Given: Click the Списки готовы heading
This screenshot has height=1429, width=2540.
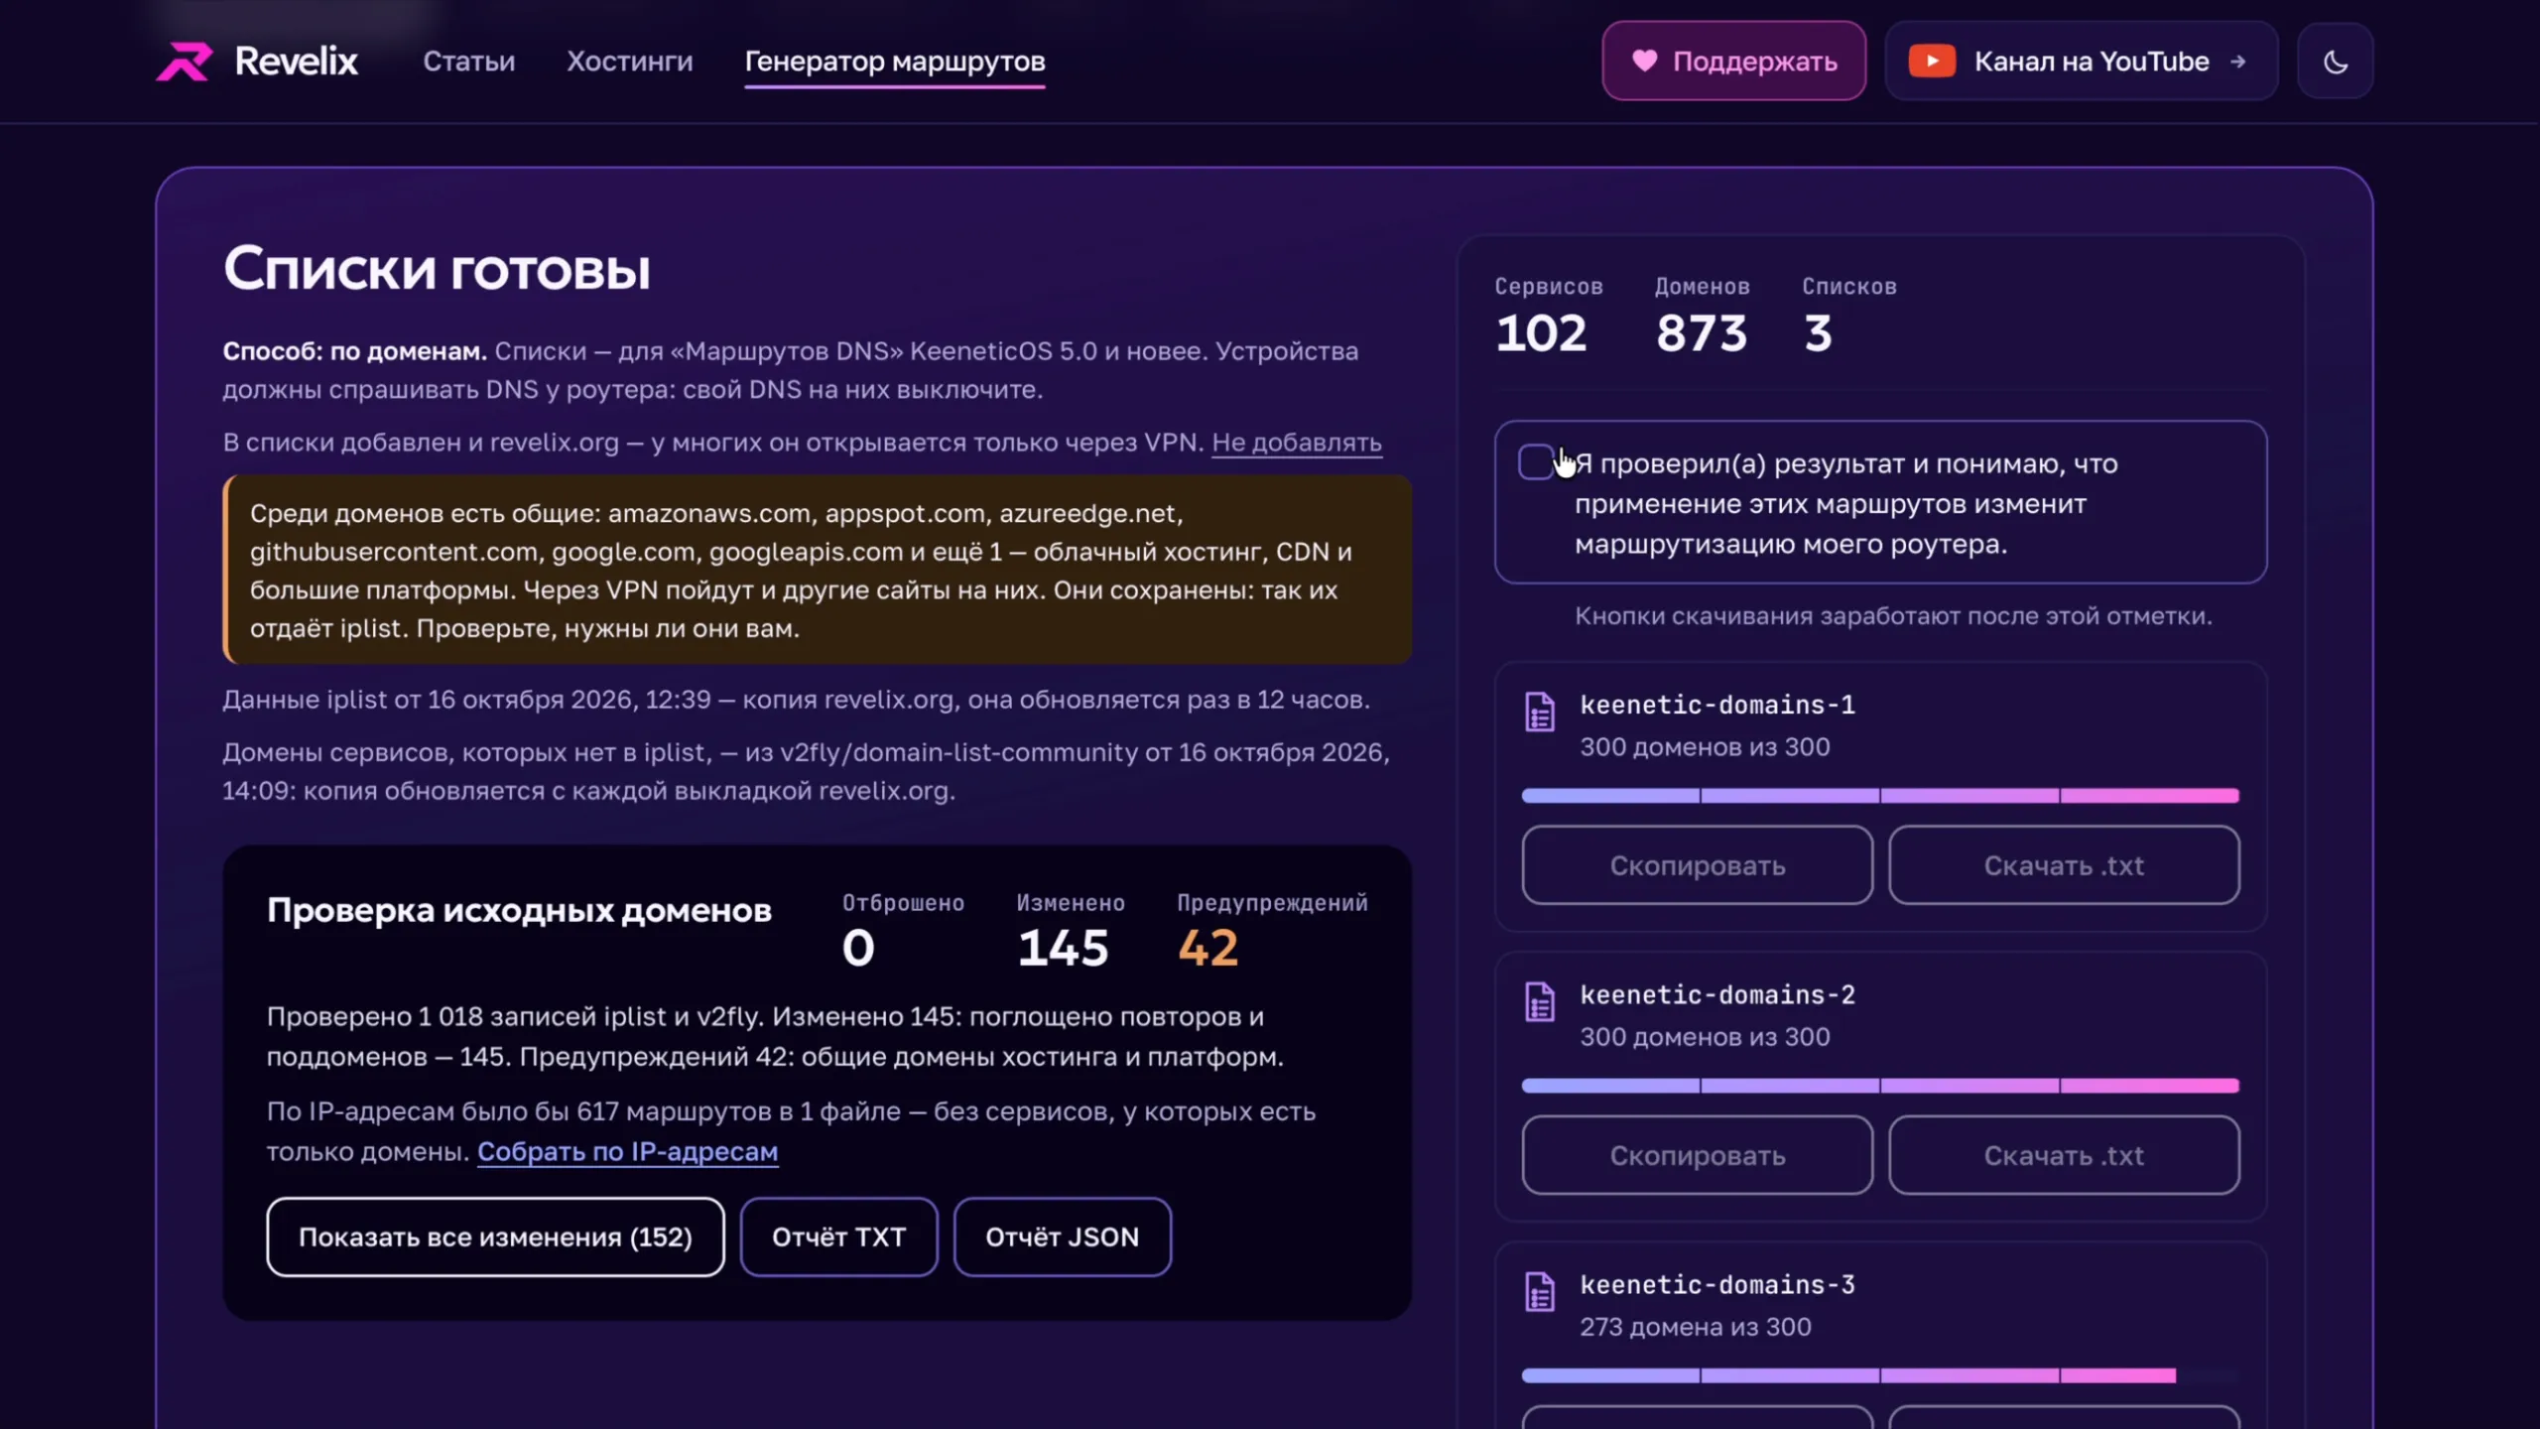Looking at the screenshot, I should click(437, 268).
